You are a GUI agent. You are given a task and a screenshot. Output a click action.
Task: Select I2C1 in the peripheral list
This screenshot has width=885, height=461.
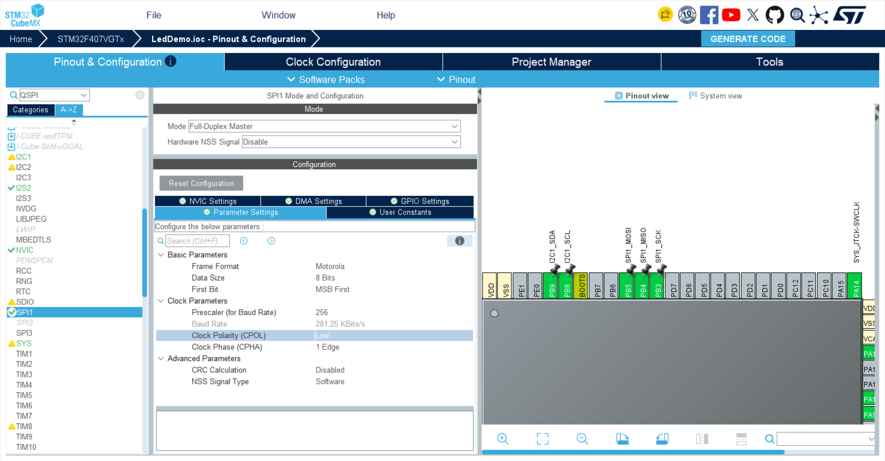click(x=23, y=157)
